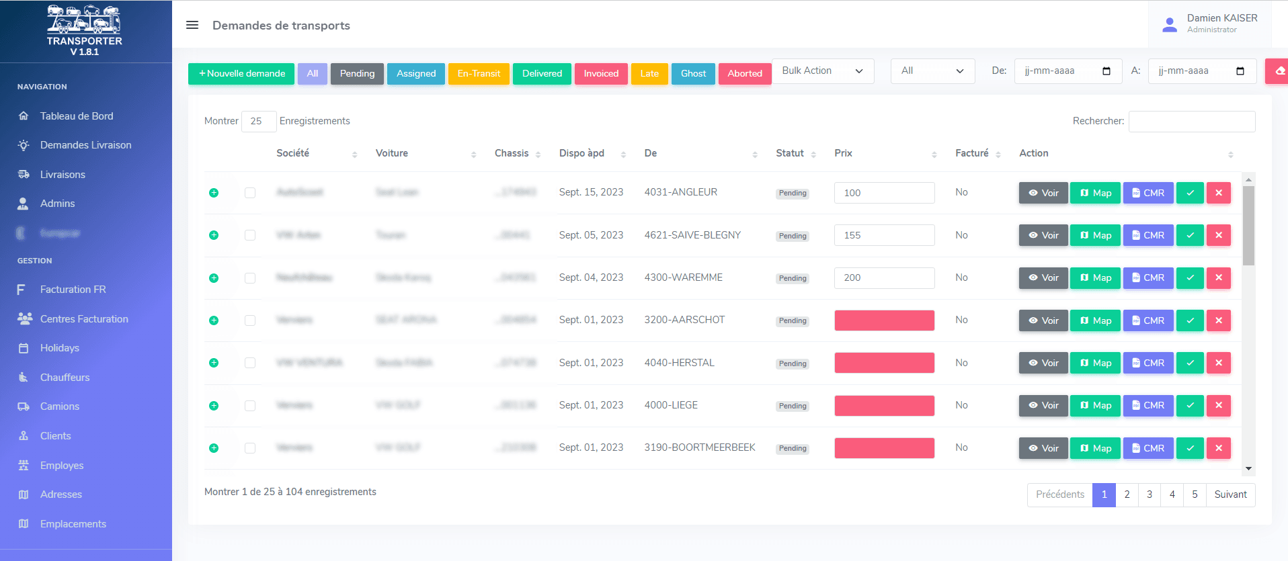Open CMR for the 4040-HERSTAL row
The width and height of the screenshot is (1288, 561).
(x=1148, y=363)
